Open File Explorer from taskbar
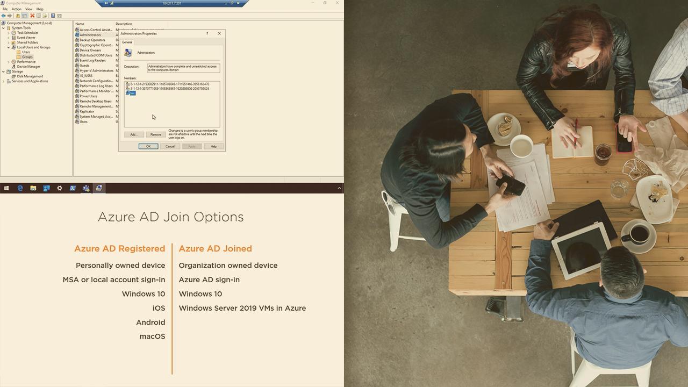The width and height of the screenshot is (688, 387). click(x=33, y=188)
